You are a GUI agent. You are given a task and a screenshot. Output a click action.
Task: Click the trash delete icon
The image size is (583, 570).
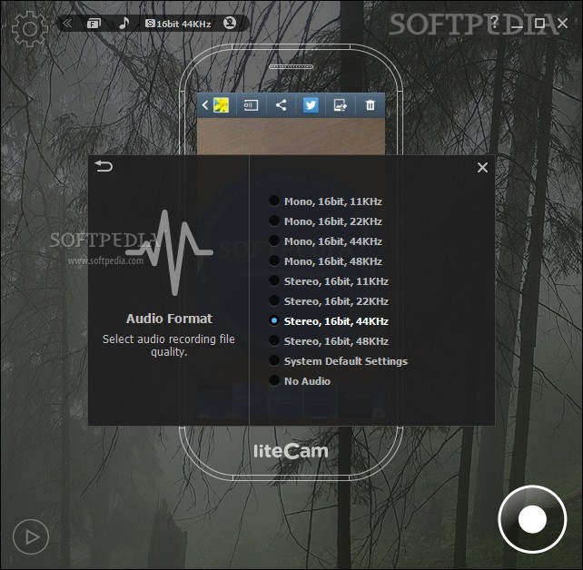[x=370, y=105]
